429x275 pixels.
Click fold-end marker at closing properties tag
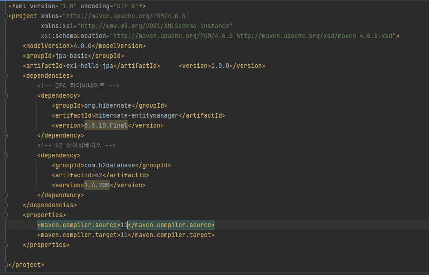pyautogui.click(x=5, y=245)
